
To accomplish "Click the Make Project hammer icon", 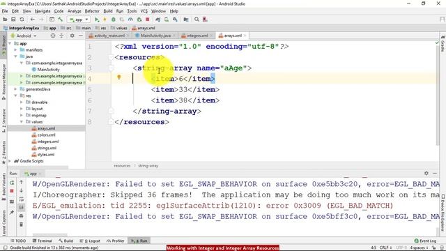I will point(61,20).
